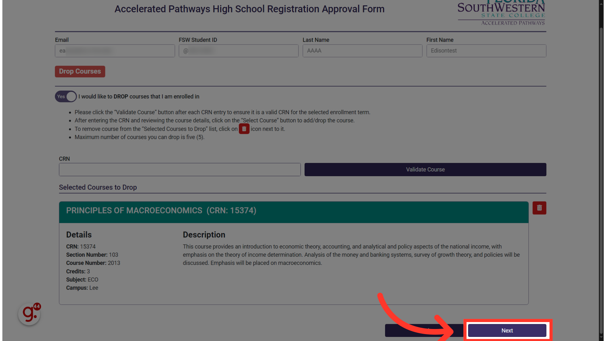This screenshot has width=606, height=341.
Task: Delete the Principles of Macroeconomics course card
Action: coord(539,208)
